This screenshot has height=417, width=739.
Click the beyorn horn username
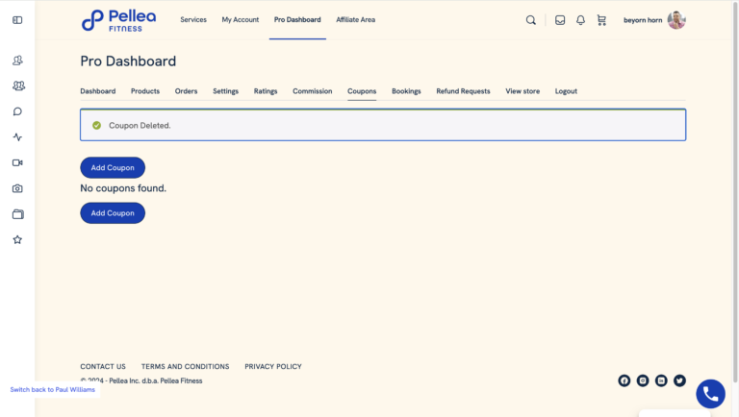[x=643, y=20]
